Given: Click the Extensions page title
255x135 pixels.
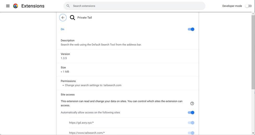Looking at the screenshot, I should 33,6.
